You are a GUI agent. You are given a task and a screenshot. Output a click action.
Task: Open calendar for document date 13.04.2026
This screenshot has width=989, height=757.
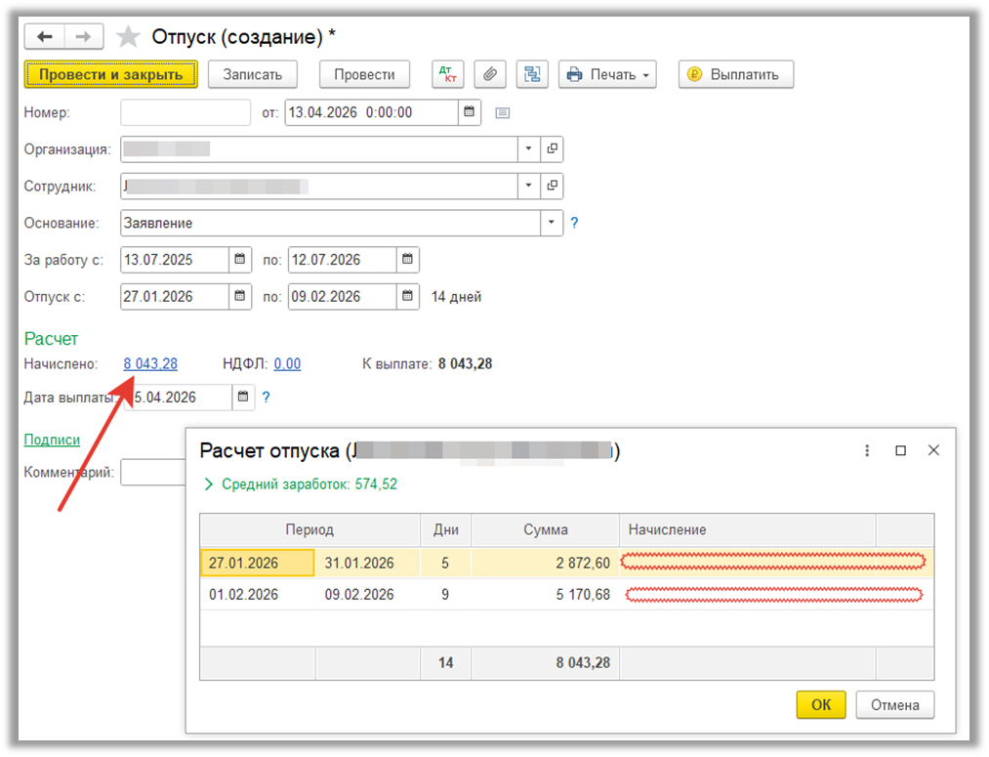click(470, 112)
